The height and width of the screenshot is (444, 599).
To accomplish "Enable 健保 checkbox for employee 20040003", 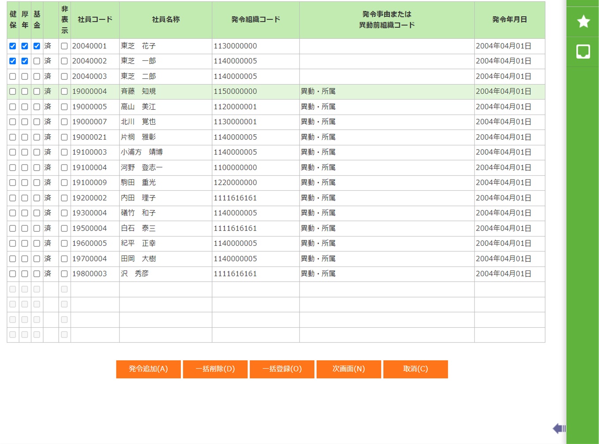I will click(13, 77).
